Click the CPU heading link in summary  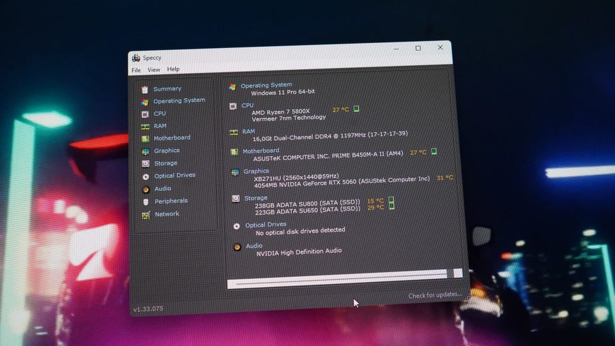247,105
